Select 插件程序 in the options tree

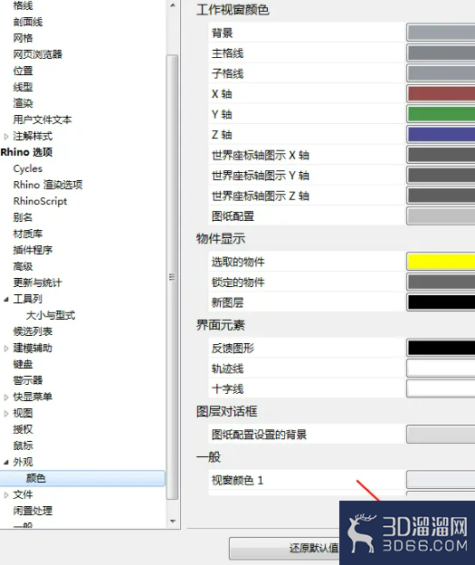pos(33,250)
